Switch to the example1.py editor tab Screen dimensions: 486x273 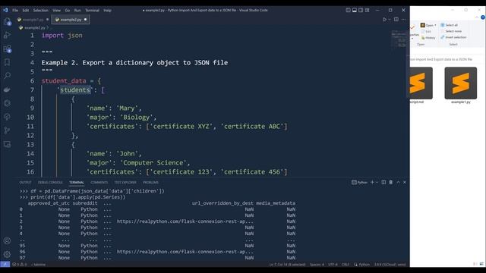33,20
